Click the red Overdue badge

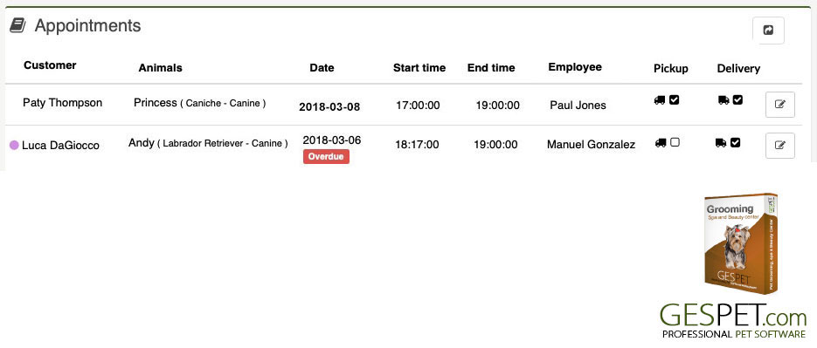tap(326, 156)
